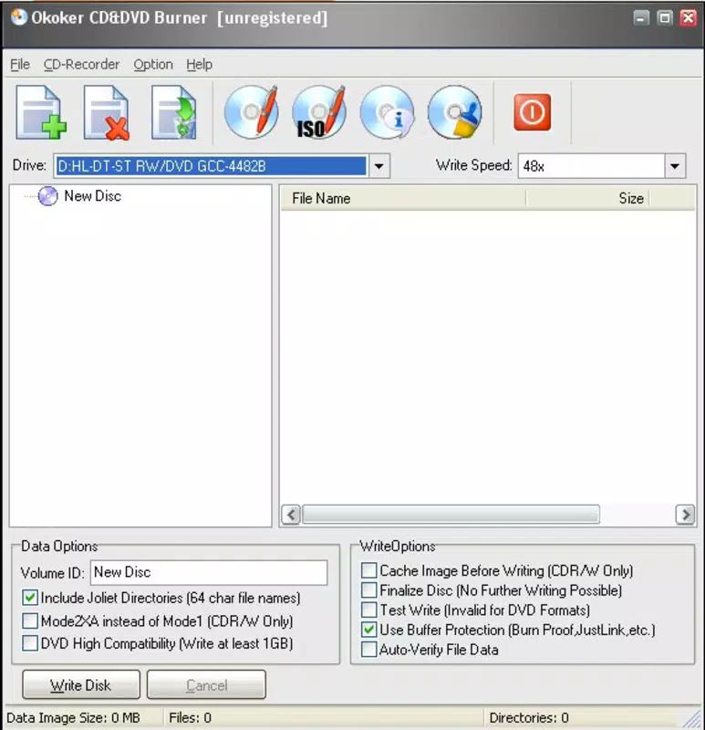Click Data Image Size: 0 MB status text
The image size is (705, 730).
[x=73, y=717]
